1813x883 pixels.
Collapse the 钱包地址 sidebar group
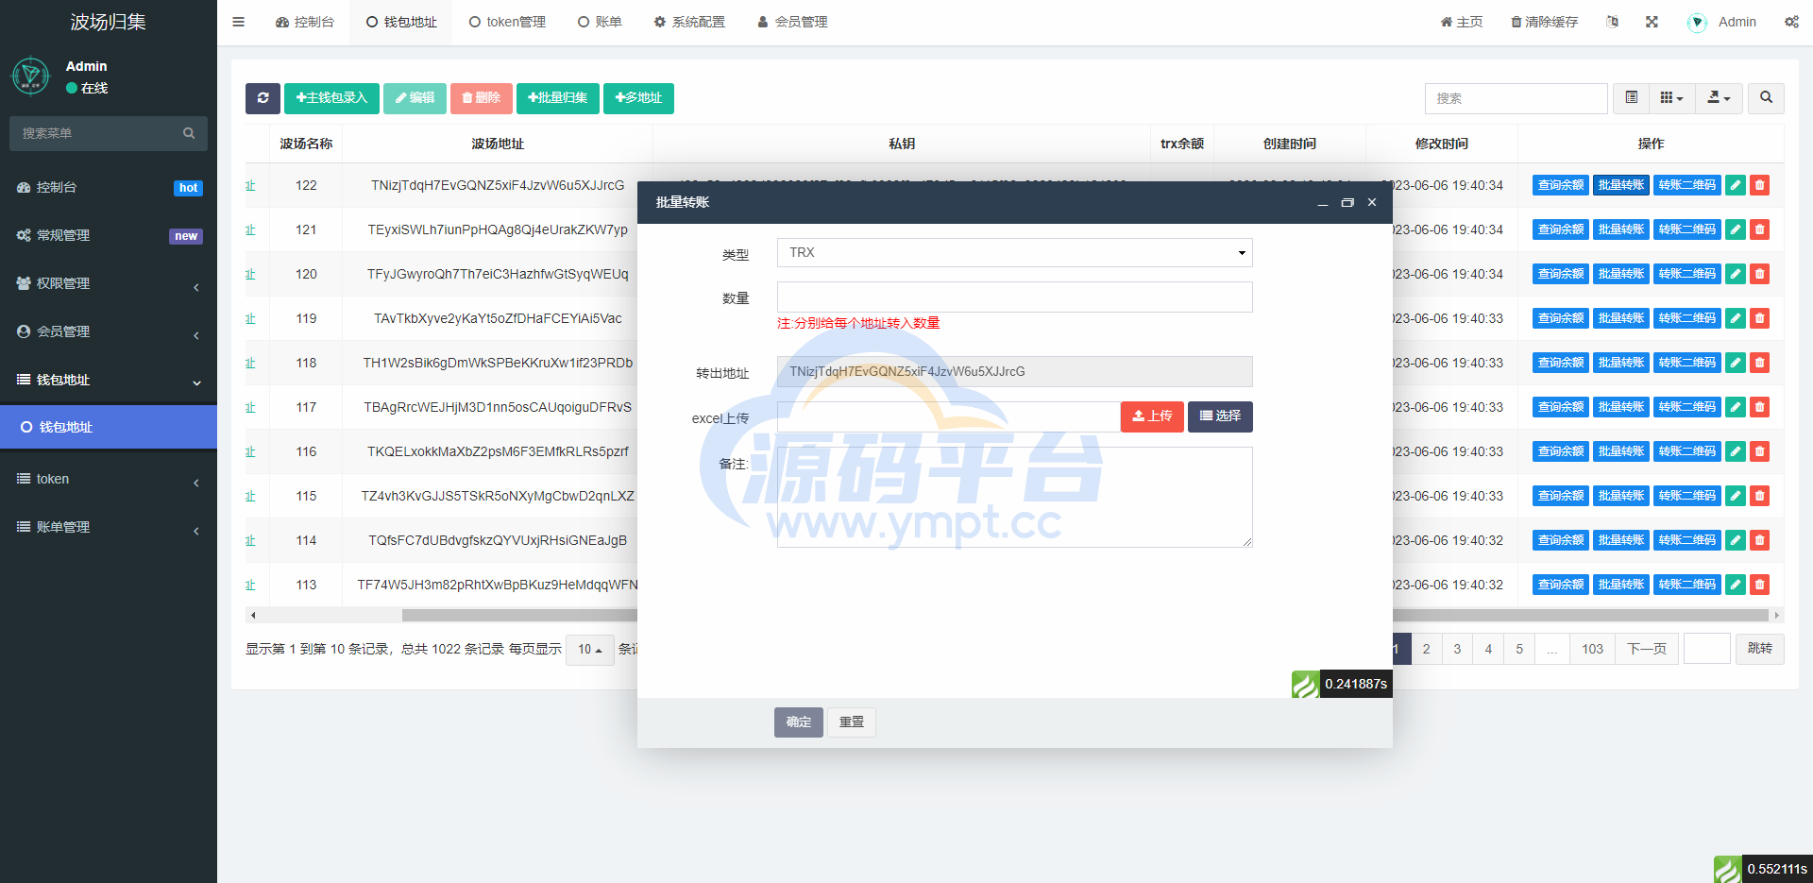[x=109, y=380]
